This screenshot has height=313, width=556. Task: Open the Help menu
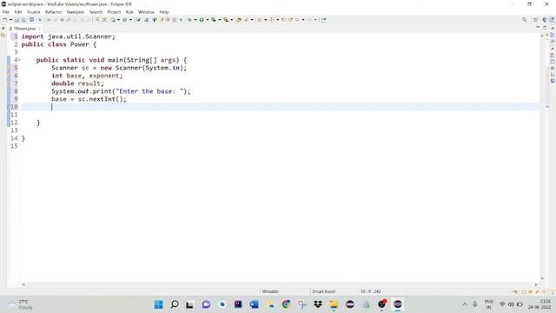tap(164, 12)
